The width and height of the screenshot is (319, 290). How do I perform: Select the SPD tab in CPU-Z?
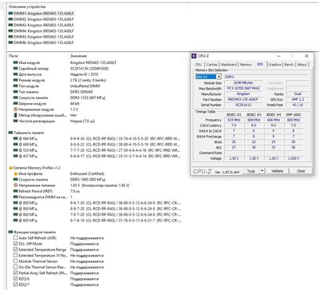click(260, 64)
